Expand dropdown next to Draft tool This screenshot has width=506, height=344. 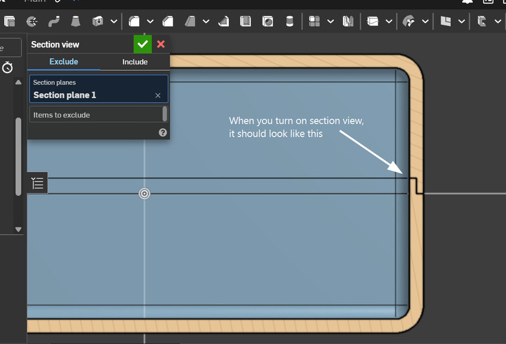(206, 21)
